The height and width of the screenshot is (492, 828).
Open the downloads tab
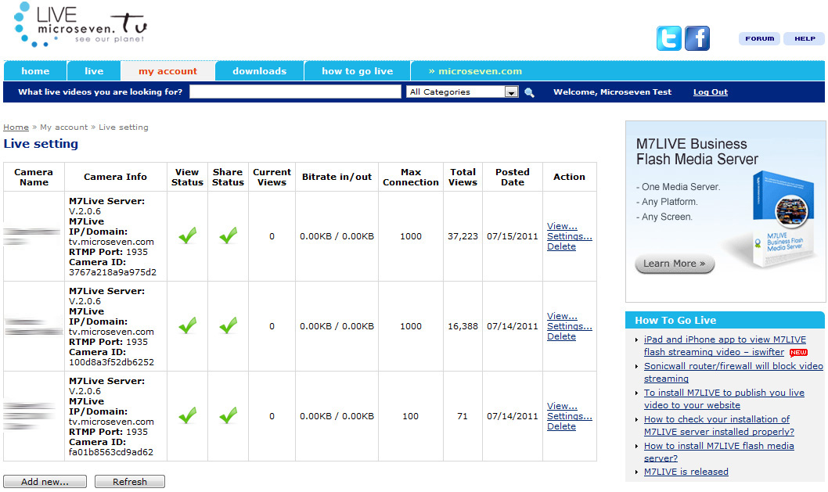[x=259, y=71]
